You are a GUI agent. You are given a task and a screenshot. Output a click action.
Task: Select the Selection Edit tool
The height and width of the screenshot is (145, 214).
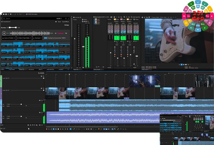(76, 129)
